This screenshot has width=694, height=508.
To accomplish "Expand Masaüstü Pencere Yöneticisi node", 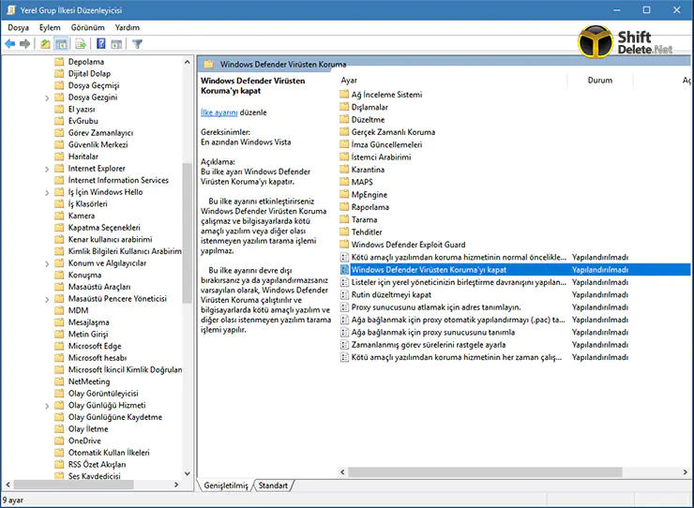I will 47,299.
